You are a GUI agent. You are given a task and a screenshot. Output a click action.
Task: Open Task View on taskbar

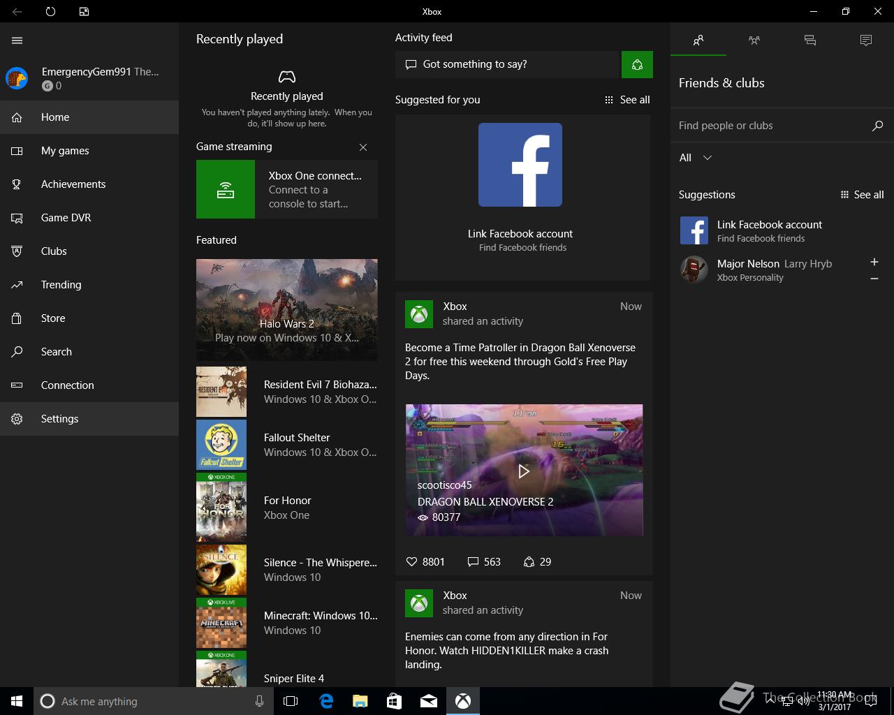[x=291, y=701]
